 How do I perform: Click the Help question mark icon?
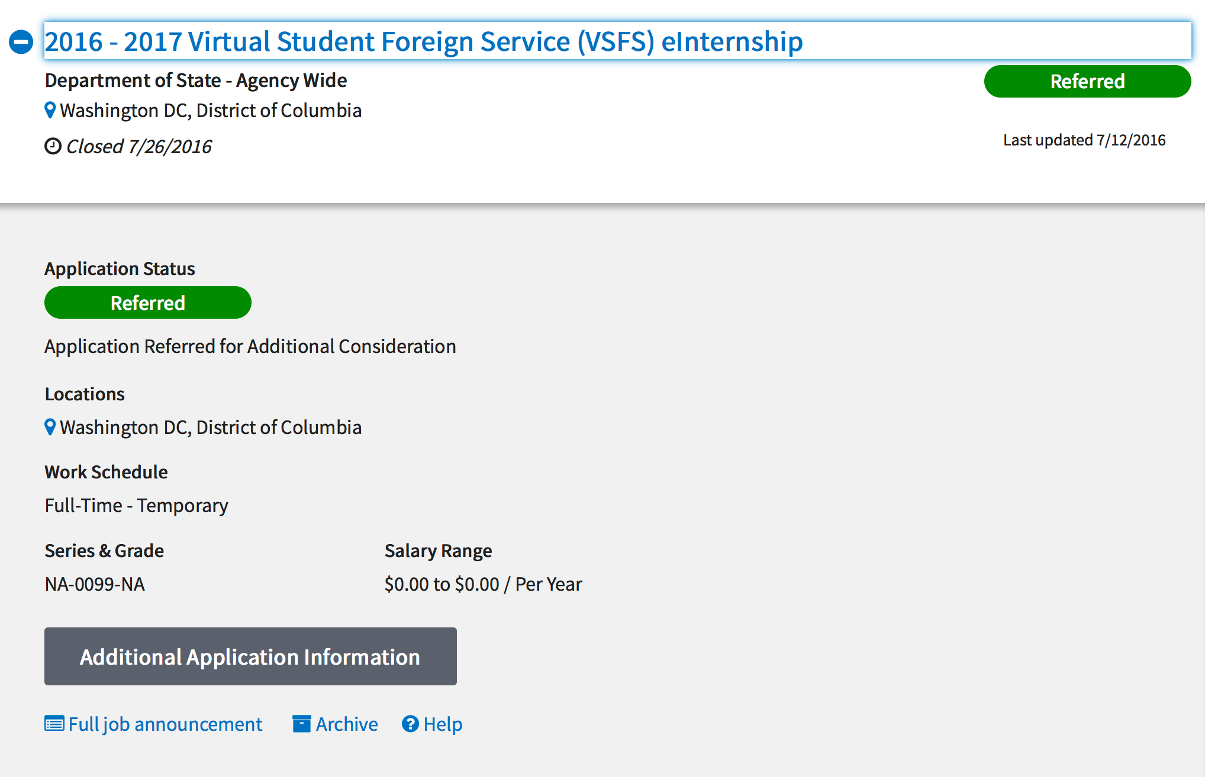410,724
